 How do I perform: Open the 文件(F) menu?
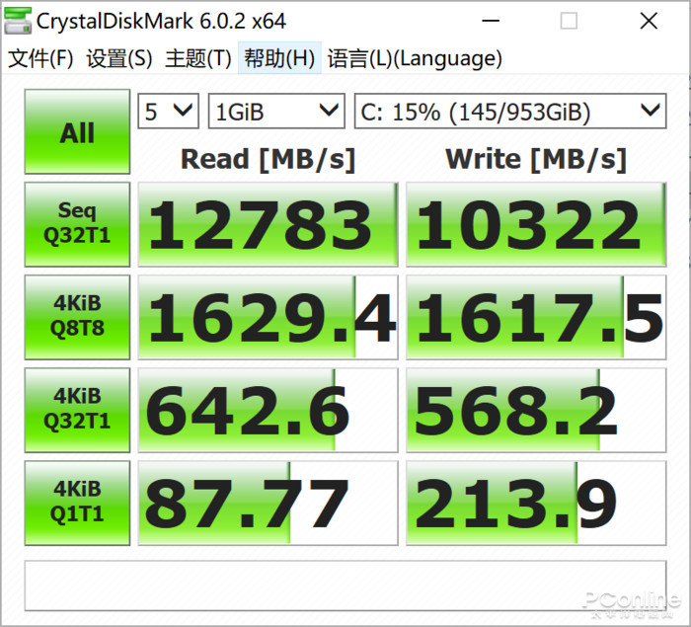click(40, 58)
